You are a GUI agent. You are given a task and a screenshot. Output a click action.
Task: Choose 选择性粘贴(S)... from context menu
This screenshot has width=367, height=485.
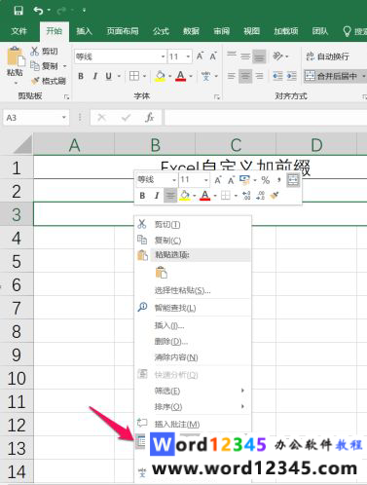point(182,290)
